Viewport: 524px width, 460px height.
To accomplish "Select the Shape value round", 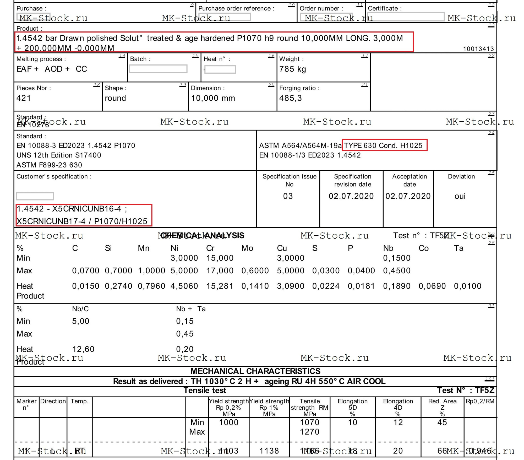I will 115,98.
